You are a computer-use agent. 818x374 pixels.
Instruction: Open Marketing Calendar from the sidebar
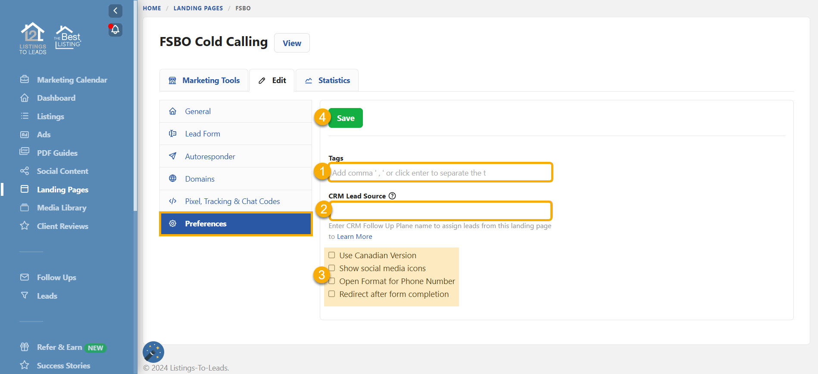pos(72,80)
